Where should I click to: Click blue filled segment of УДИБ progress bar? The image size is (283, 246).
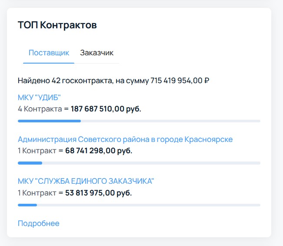pyautogui.click(x=49, y=121)
